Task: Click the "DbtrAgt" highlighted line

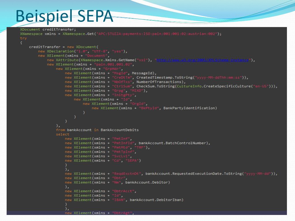Action: 147,213
